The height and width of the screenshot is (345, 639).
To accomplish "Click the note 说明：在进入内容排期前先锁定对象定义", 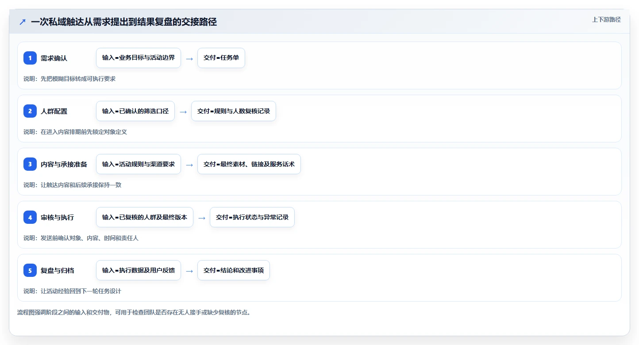I will [75, 132].
